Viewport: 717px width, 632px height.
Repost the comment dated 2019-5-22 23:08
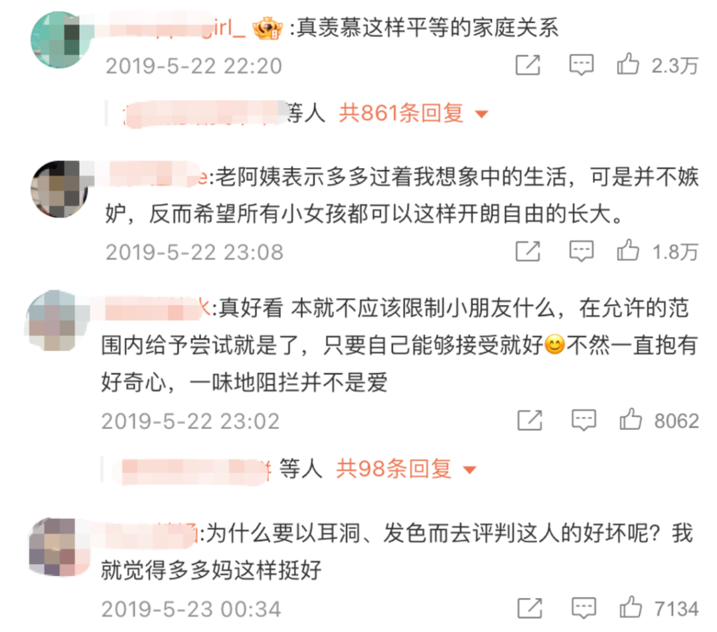[528, 250]
